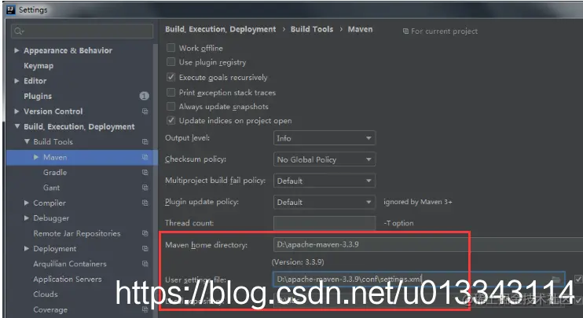Select Plugins in the settings tree
Image resolution: width=583 pixels, height=318 pixels.
point(38,97)
